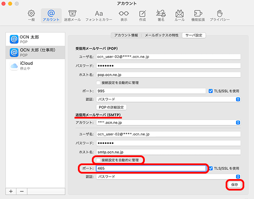The width and height of the screenshot is (254, 199).
Task: Click the SMTP ポート 465 field
Action: (151, 169)
